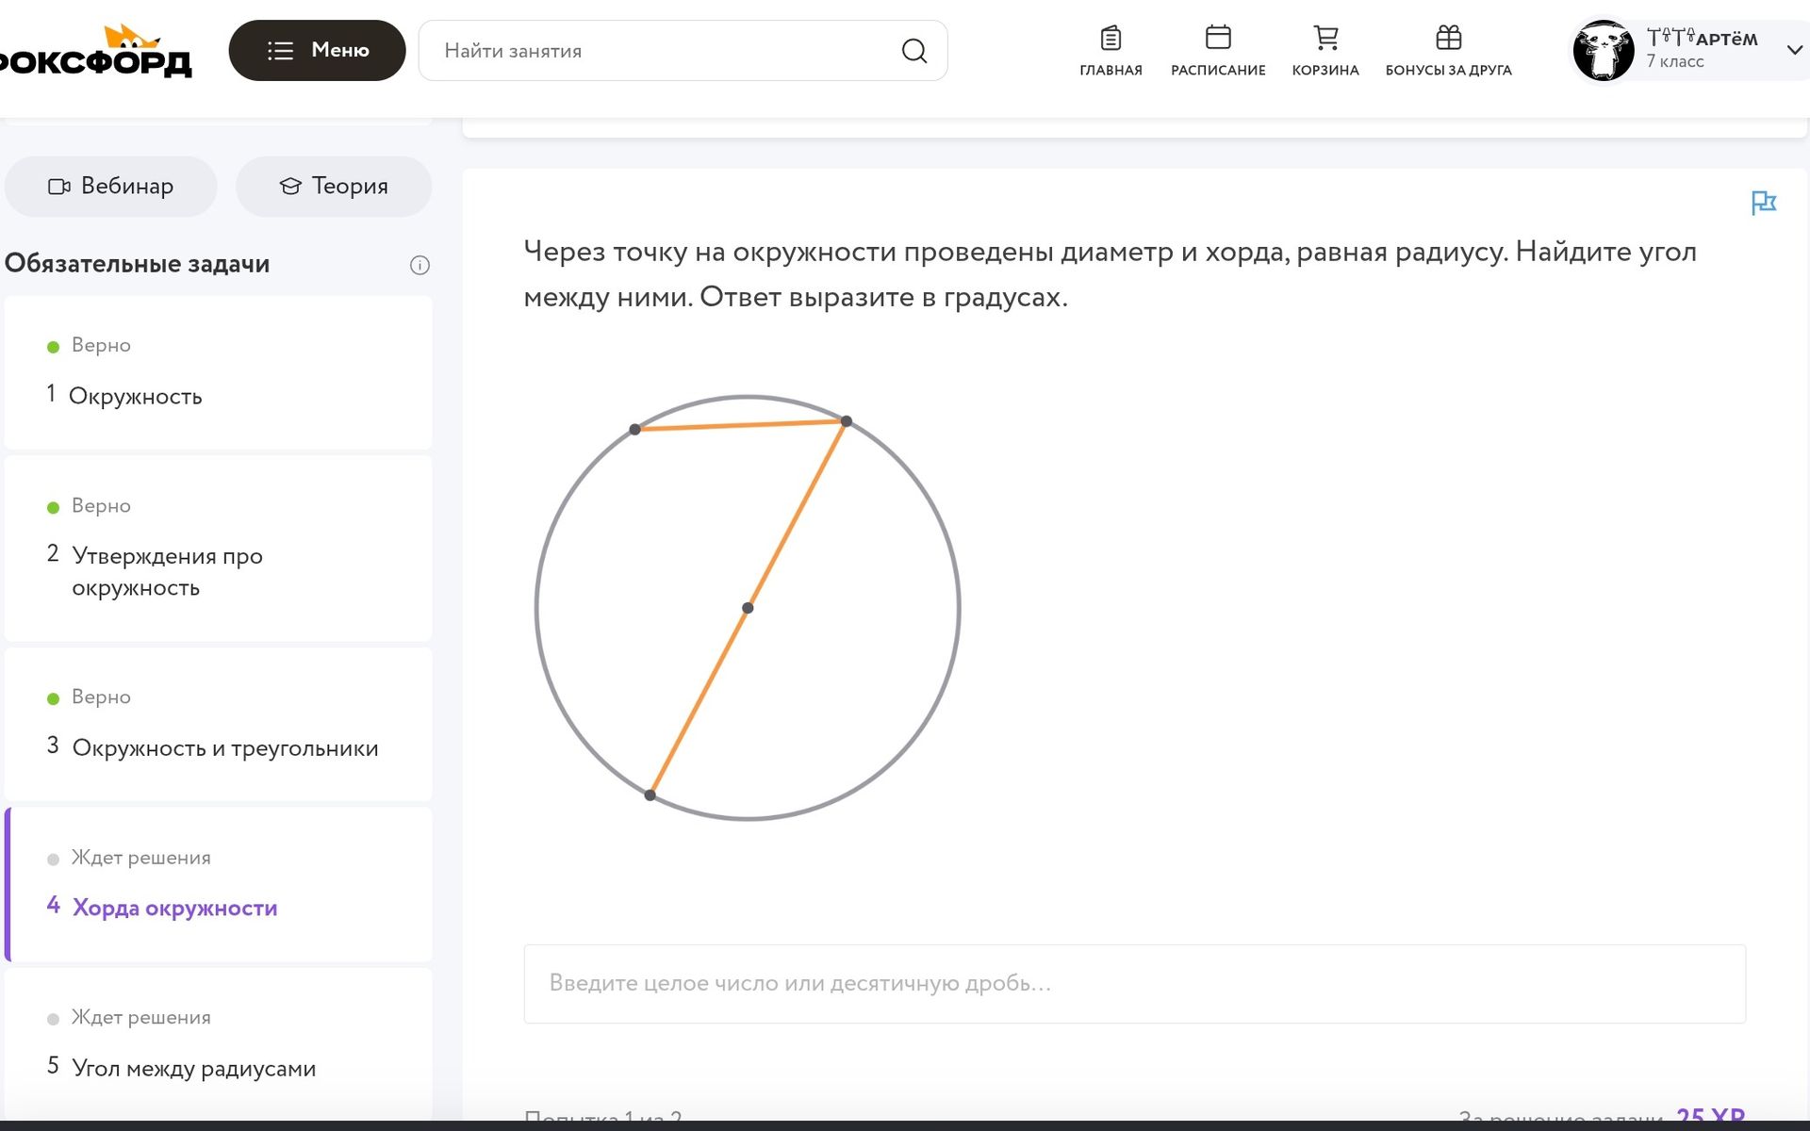Image resolution: width=1810 pixels, height=1131 pixels.
Task: Switch to the Теория tab
Action: (334, 187)
